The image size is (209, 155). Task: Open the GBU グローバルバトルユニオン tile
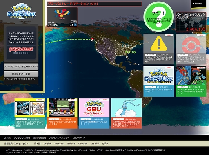point(94,113)
